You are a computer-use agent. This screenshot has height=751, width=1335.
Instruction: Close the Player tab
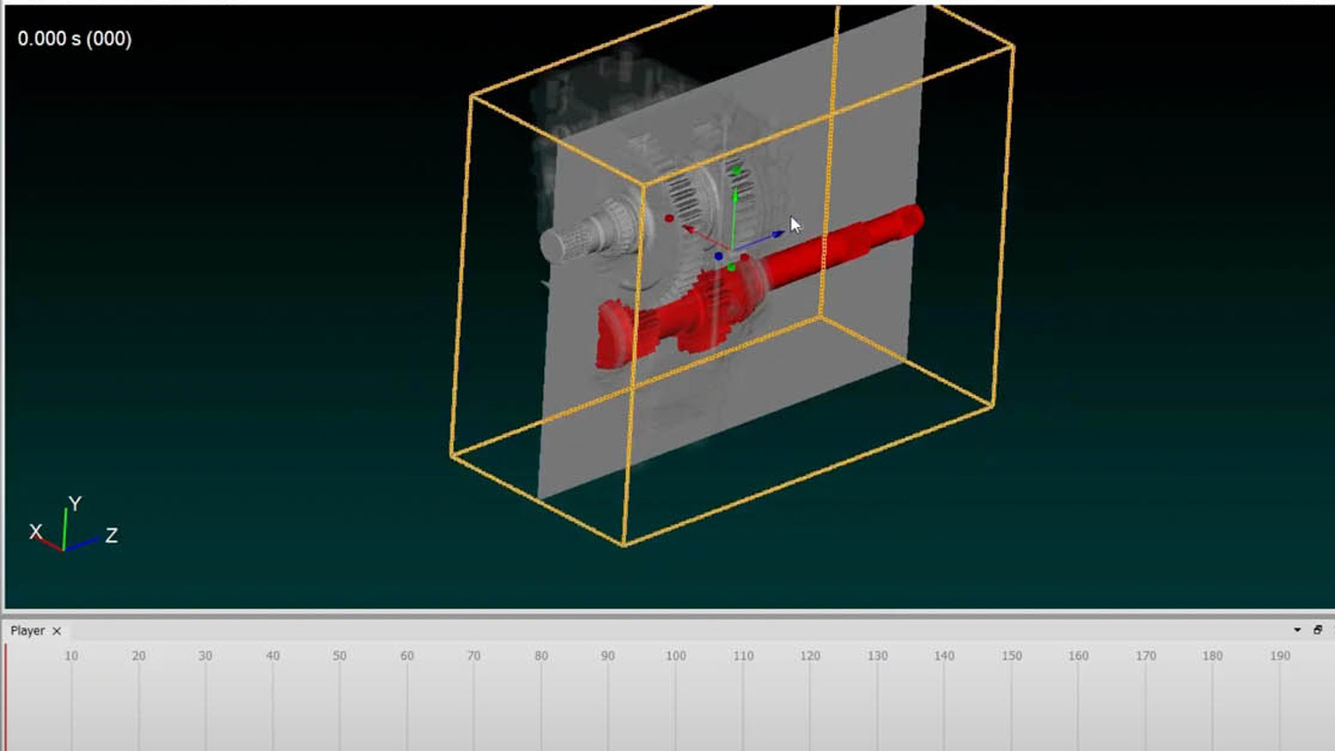tap(57, 631)
